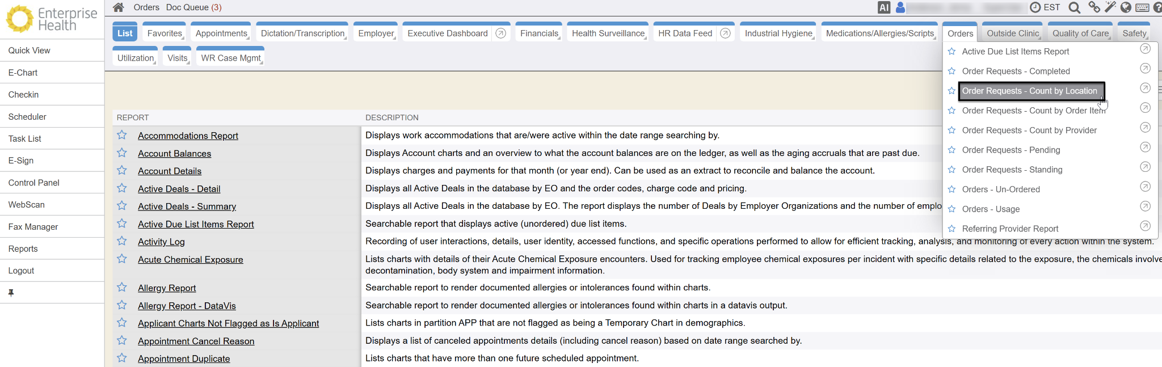
Task: Open Doc Queue from top bar
Action: click(x=193, y=7)
